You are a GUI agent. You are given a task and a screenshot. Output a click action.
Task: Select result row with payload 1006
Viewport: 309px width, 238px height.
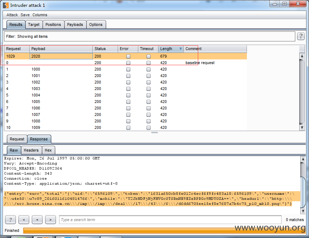click(x=126, y=108)
